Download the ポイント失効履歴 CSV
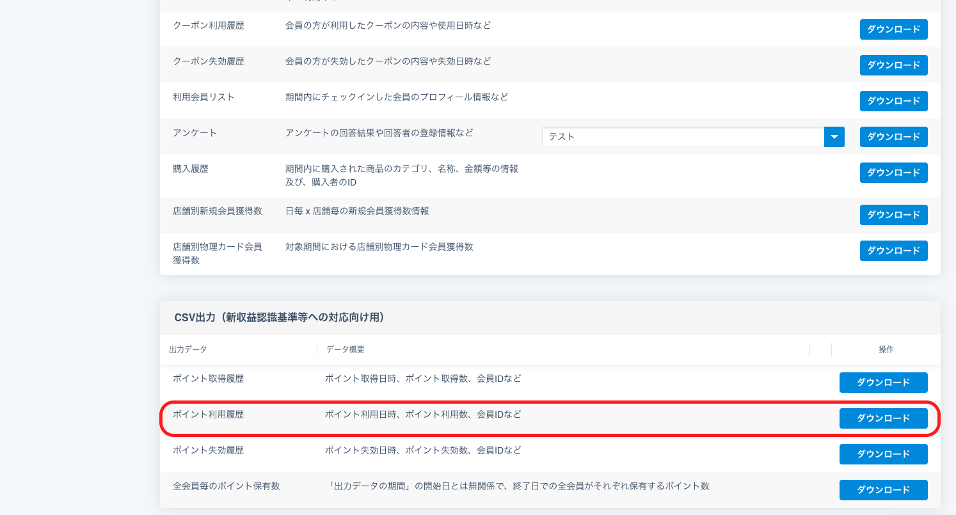The height and width of the screenshot is (515, 956). [x=883, y=454]
